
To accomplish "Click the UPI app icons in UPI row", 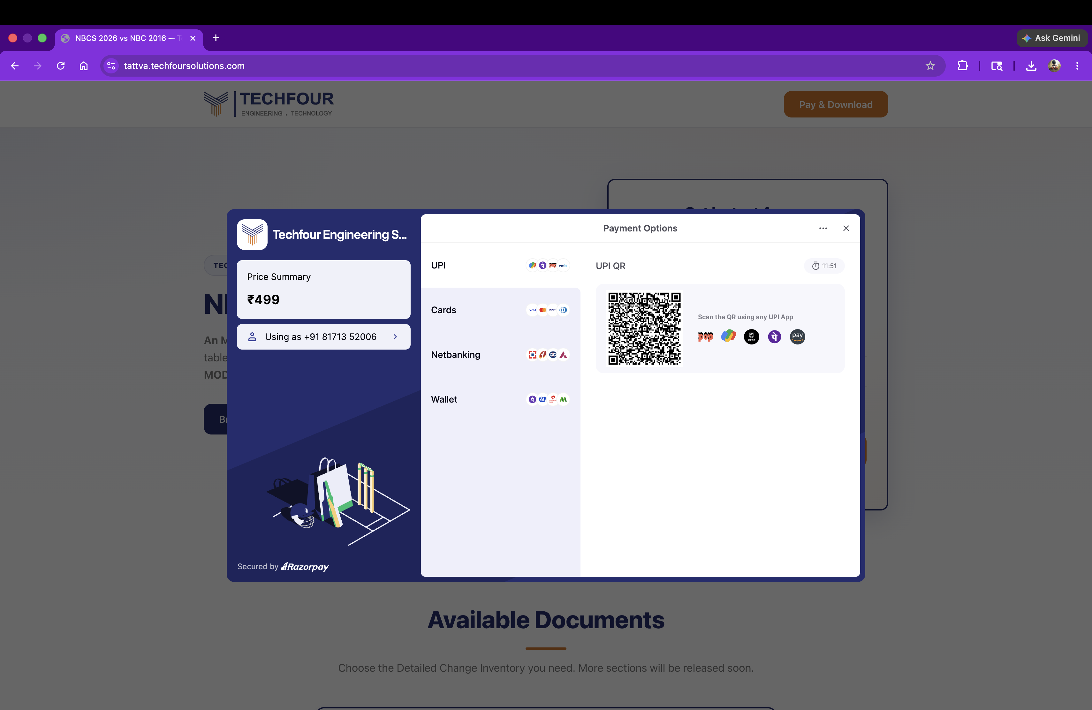I will (548, 265).
